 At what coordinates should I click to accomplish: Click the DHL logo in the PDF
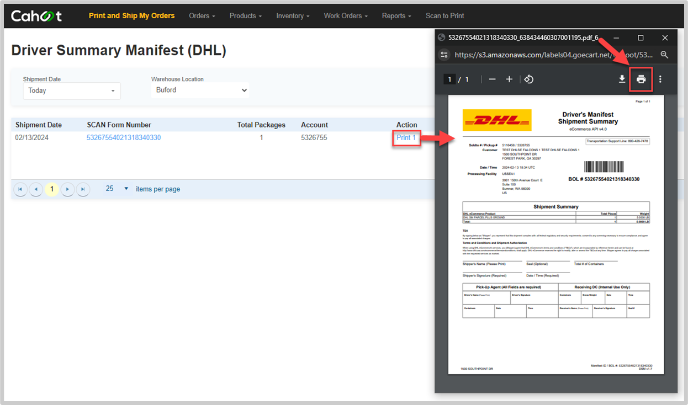(x=497, y=120)
